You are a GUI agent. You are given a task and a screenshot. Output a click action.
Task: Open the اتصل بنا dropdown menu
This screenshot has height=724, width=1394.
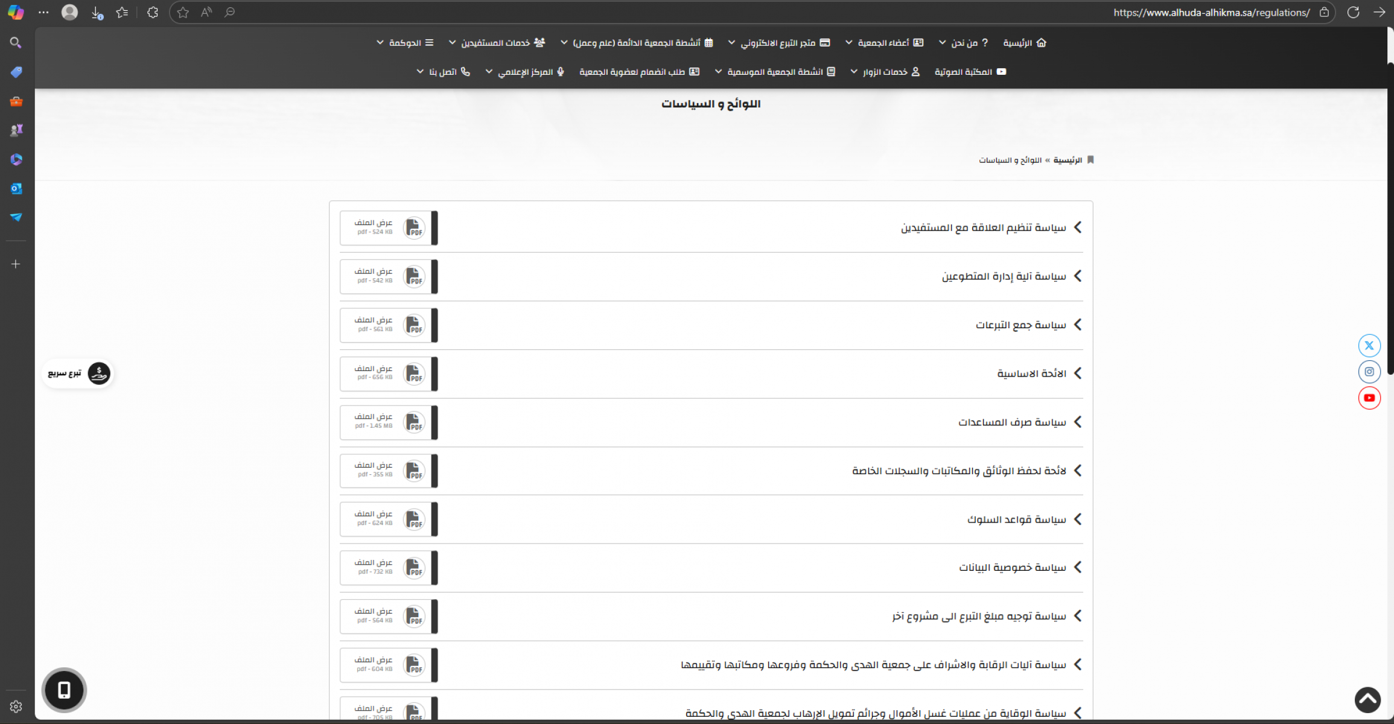click(444, 72)
